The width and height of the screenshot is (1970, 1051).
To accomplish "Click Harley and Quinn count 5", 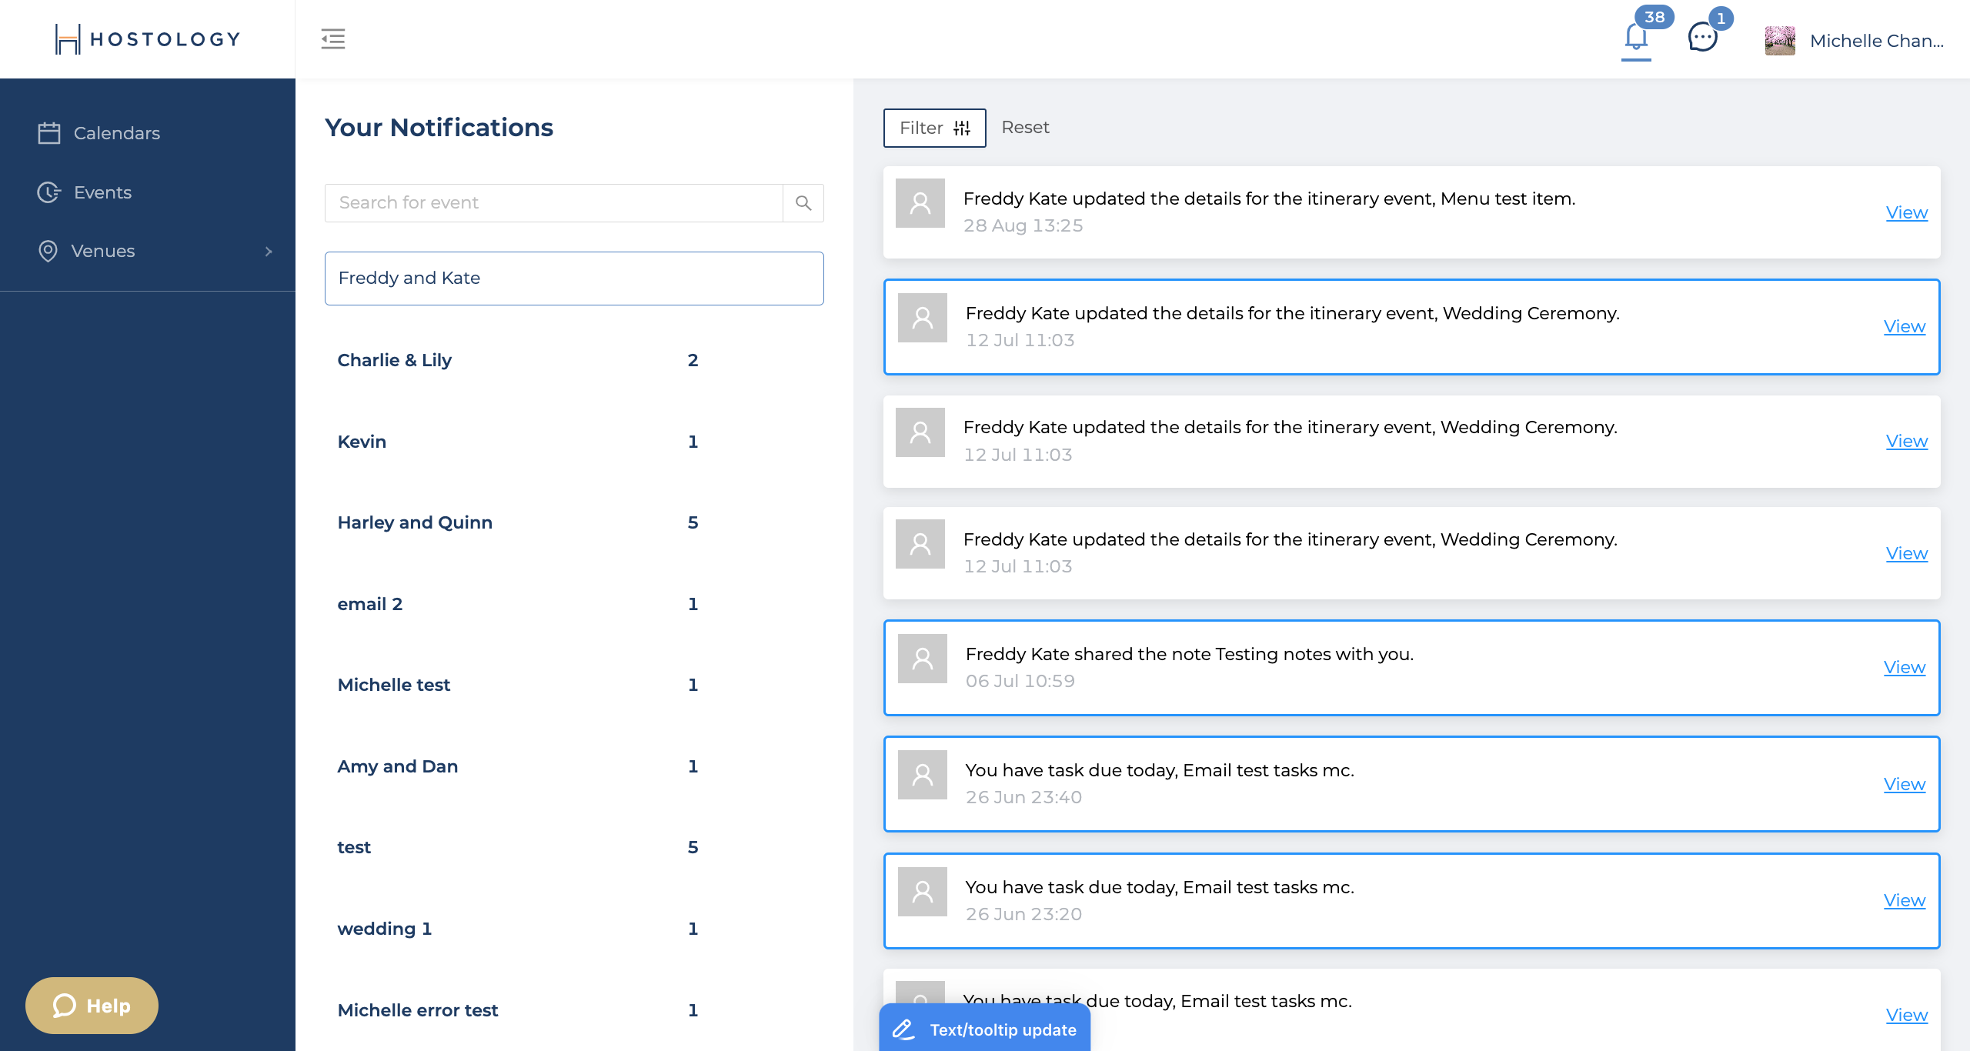I will click(x=693, y=523).
